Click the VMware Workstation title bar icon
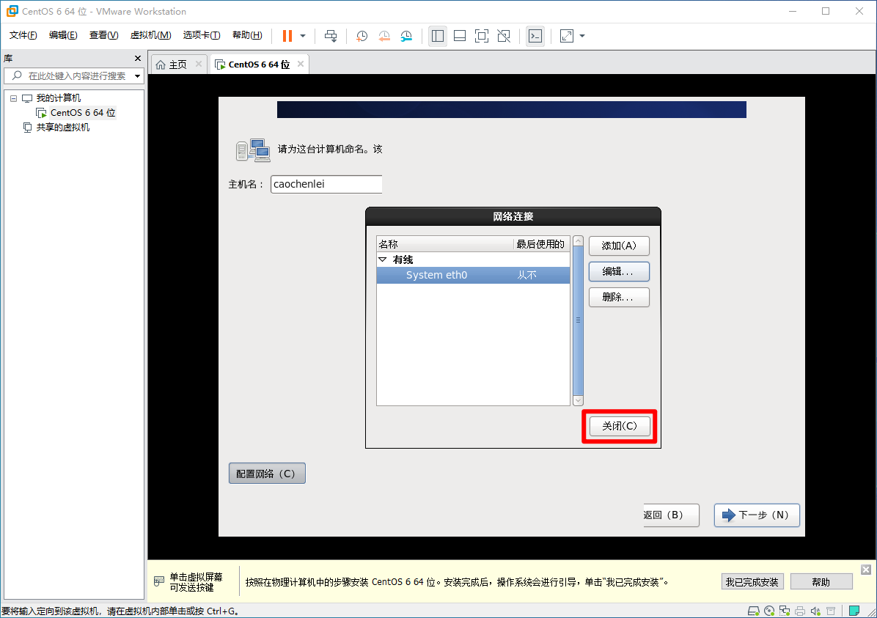 [x=12, y=11]
